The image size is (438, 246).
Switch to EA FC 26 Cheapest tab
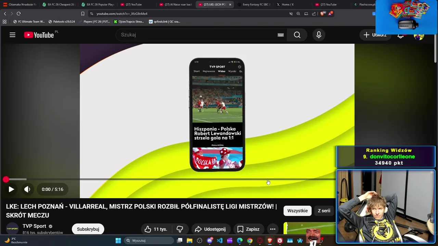[59, 4]
